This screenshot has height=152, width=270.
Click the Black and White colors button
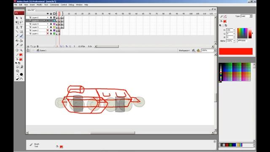16,63
